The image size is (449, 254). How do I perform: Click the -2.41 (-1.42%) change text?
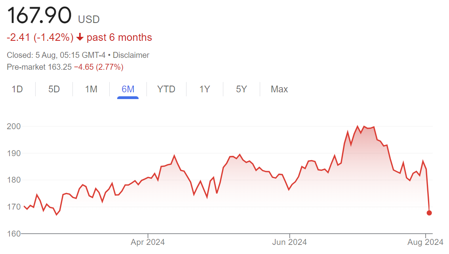point(40,38)
